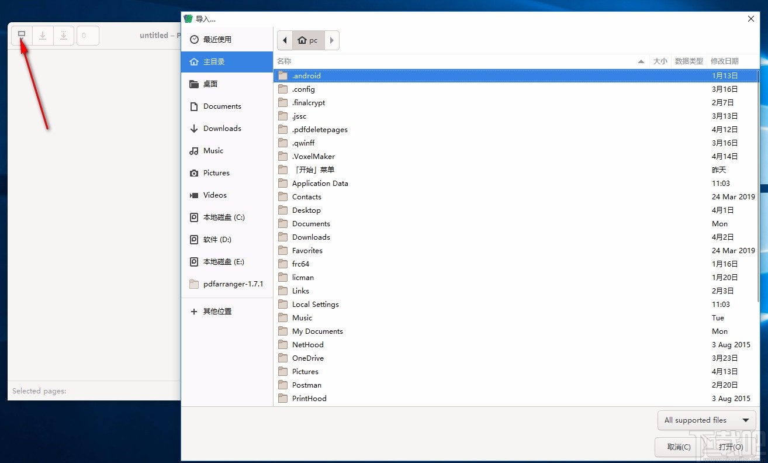768x463 pixels.
Task: Select Music in the places sidebar
Action: point(212,150)
